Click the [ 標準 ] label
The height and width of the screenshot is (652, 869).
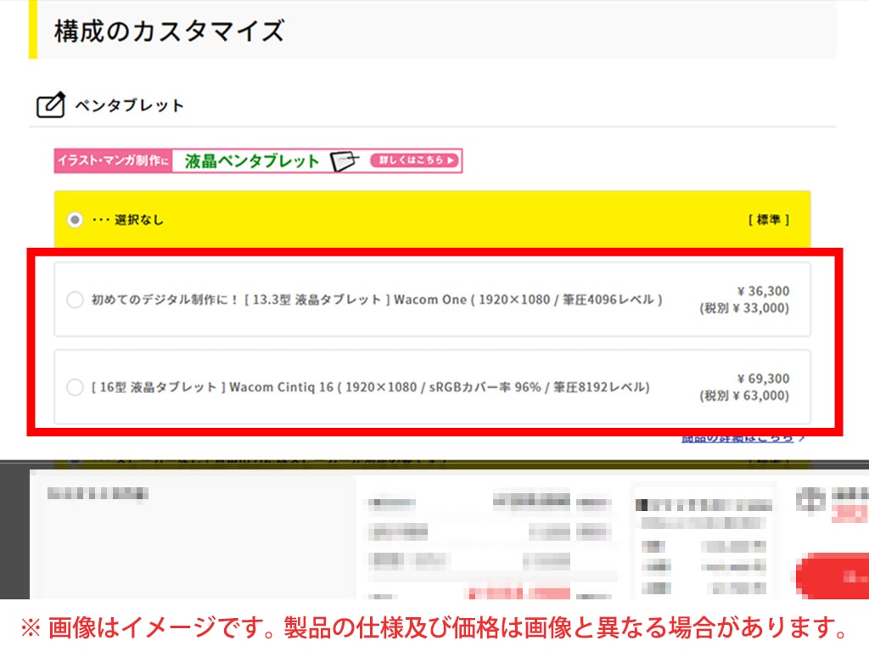[769, 220]
